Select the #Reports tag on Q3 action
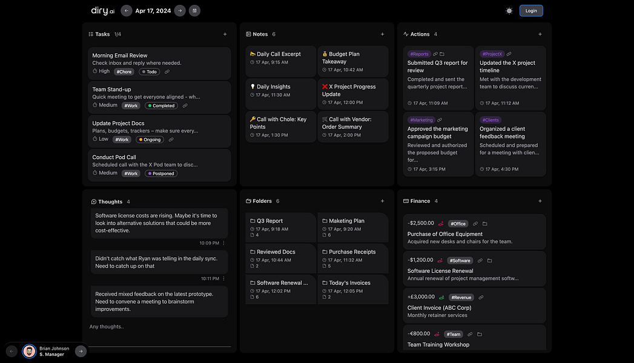Screen dimensions: 634x363 coord(419,54)
